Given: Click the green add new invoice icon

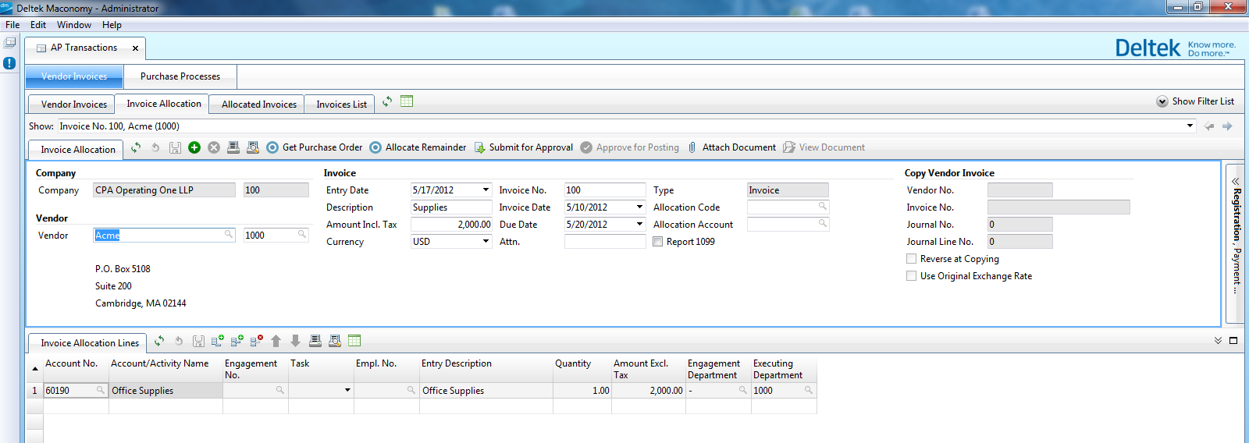Looking at the screenshot, I should pos(194,147).
